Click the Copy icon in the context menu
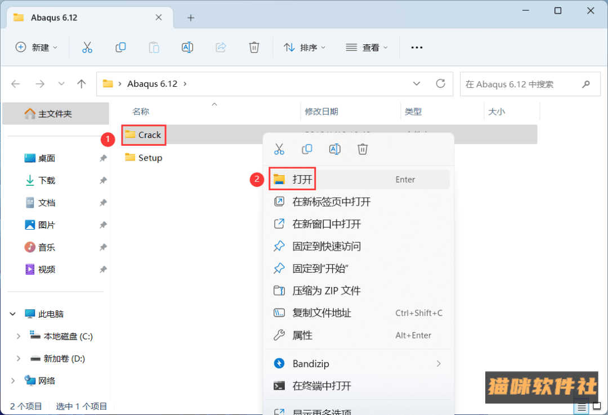The image size is (608, 415). pyautogui.click(x=307, y=149)
